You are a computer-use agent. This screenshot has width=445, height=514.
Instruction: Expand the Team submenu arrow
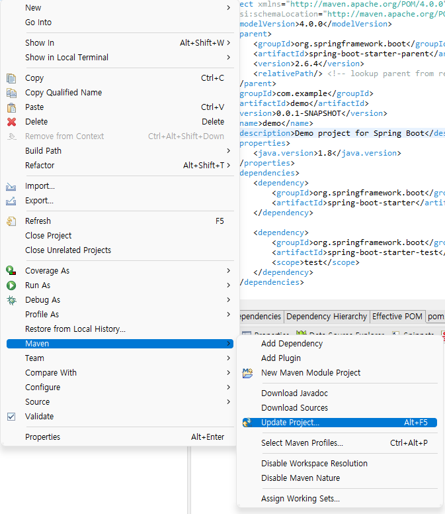click(x=228, y=358)
